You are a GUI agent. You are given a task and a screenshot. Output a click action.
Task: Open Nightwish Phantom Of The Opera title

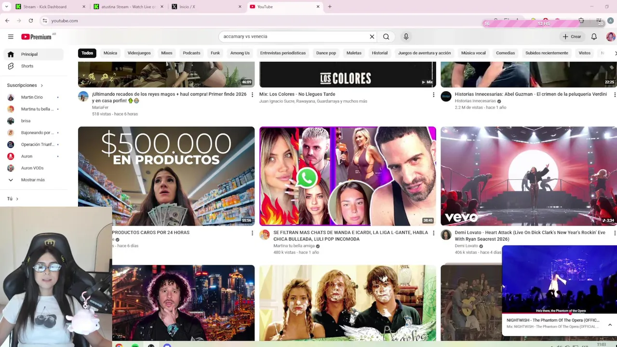[553, 320]
